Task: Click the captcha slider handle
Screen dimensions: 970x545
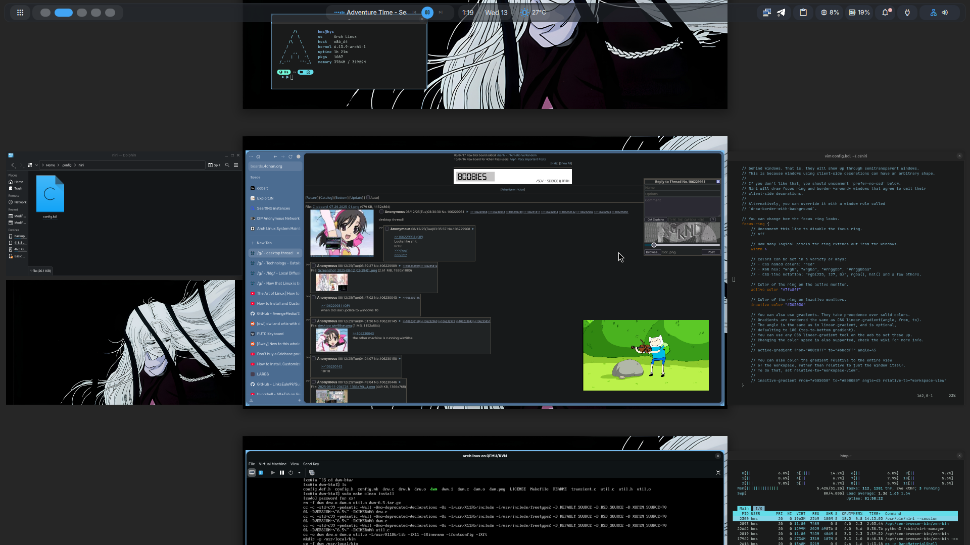Action: (x=654, y=245)
